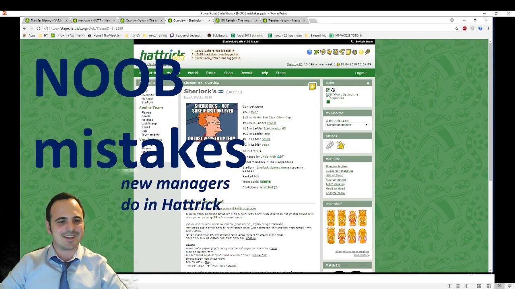This screenshot has height=289, width=515.
Task: Open Israel 2018 planning bookmark
Action: point(247,35)
